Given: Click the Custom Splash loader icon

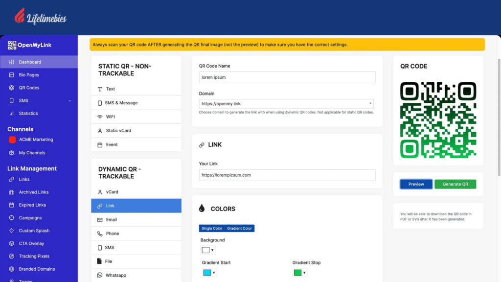Looking at the screenshot, I should (x=12, y=231).
